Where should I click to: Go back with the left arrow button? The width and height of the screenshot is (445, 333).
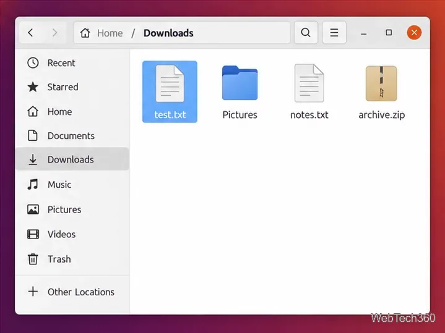tap(31, 33)
